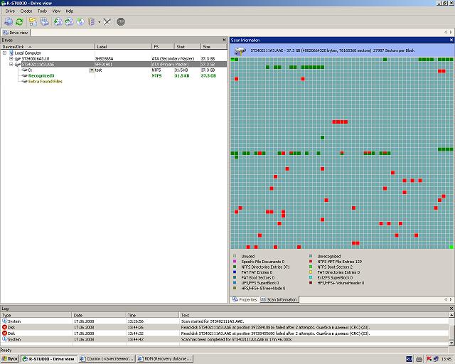The width and height of the screenshot is (455, 364).
Task: Click the Connect to Remote computer toolbar icon
Action: point(8,21)
